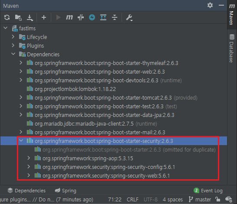The width and height of the screenshot is (237, 204).
Task: Collapse the Dependencies node
Action: click(13, 54)
